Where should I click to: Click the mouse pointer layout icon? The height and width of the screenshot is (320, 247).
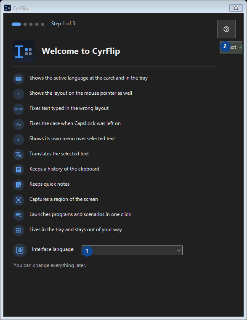(x=19, y=94)
